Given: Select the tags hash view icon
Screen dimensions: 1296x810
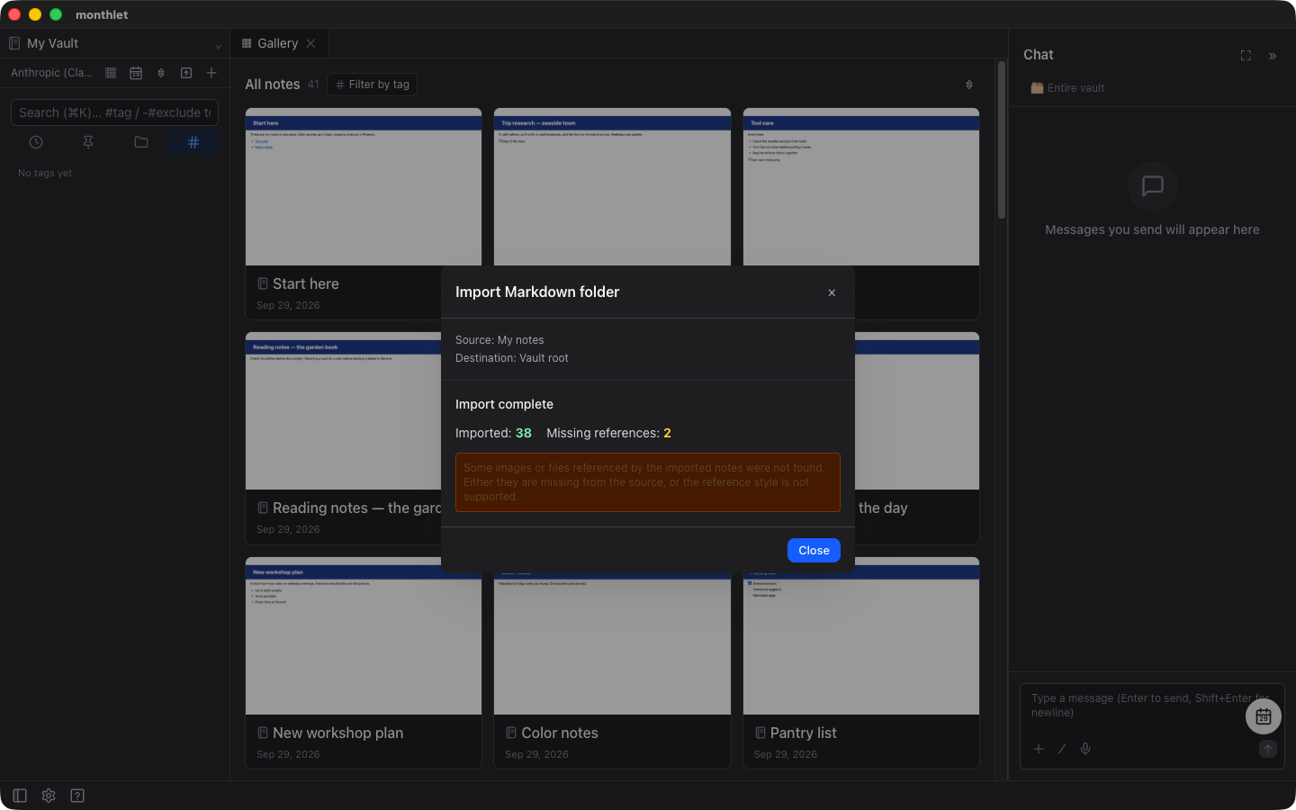Looking at the screenshot, I should [193, 142].
